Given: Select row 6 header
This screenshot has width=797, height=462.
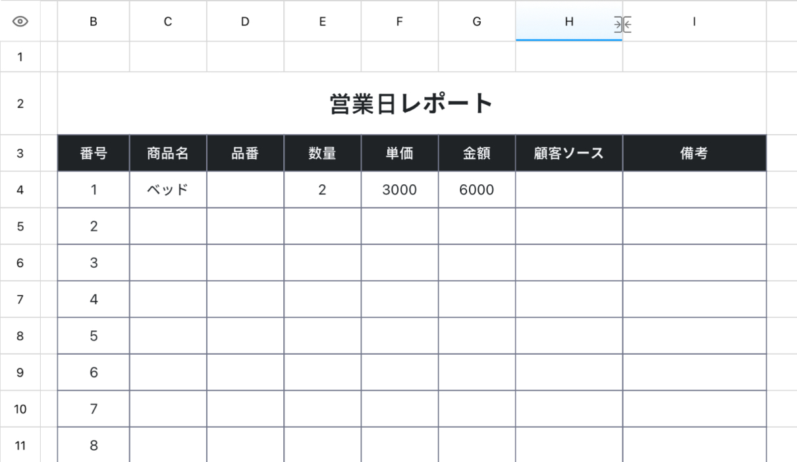Looking at the screenshot, I should (x=20, y=263).
